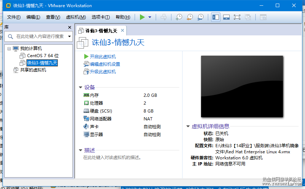This screenshot has height=189, width=305.
Task: Click the VMware icon in the title bar
Action: (8, 5)
